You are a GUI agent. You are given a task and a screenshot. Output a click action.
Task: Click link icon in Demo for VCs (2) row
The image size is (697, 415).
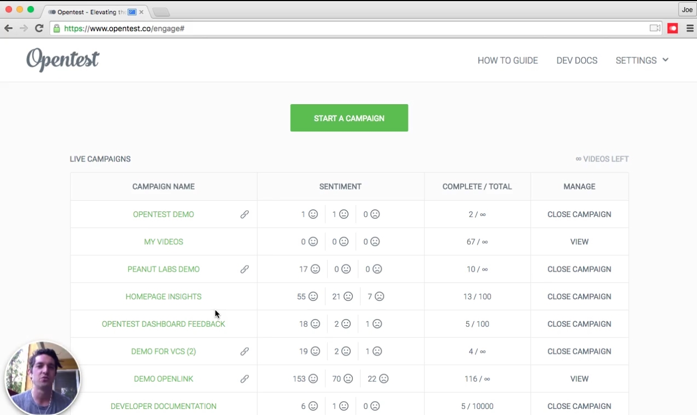click(244, 351)
